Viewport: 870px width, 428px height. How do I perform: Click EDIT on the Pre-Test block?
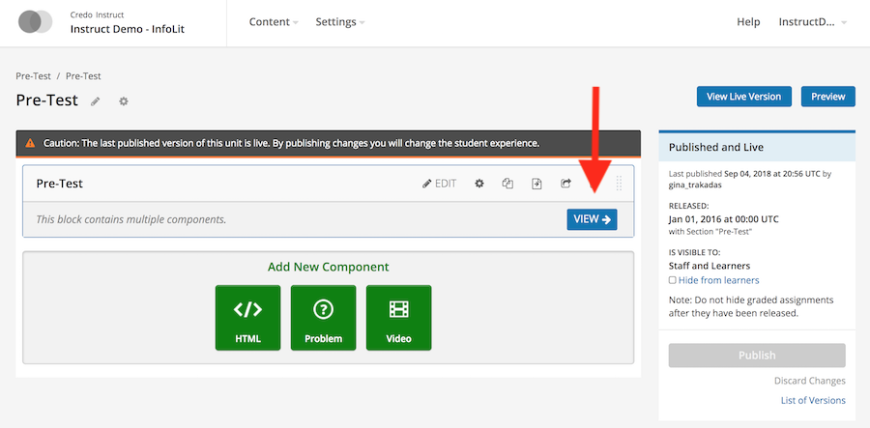click(440, 184)
